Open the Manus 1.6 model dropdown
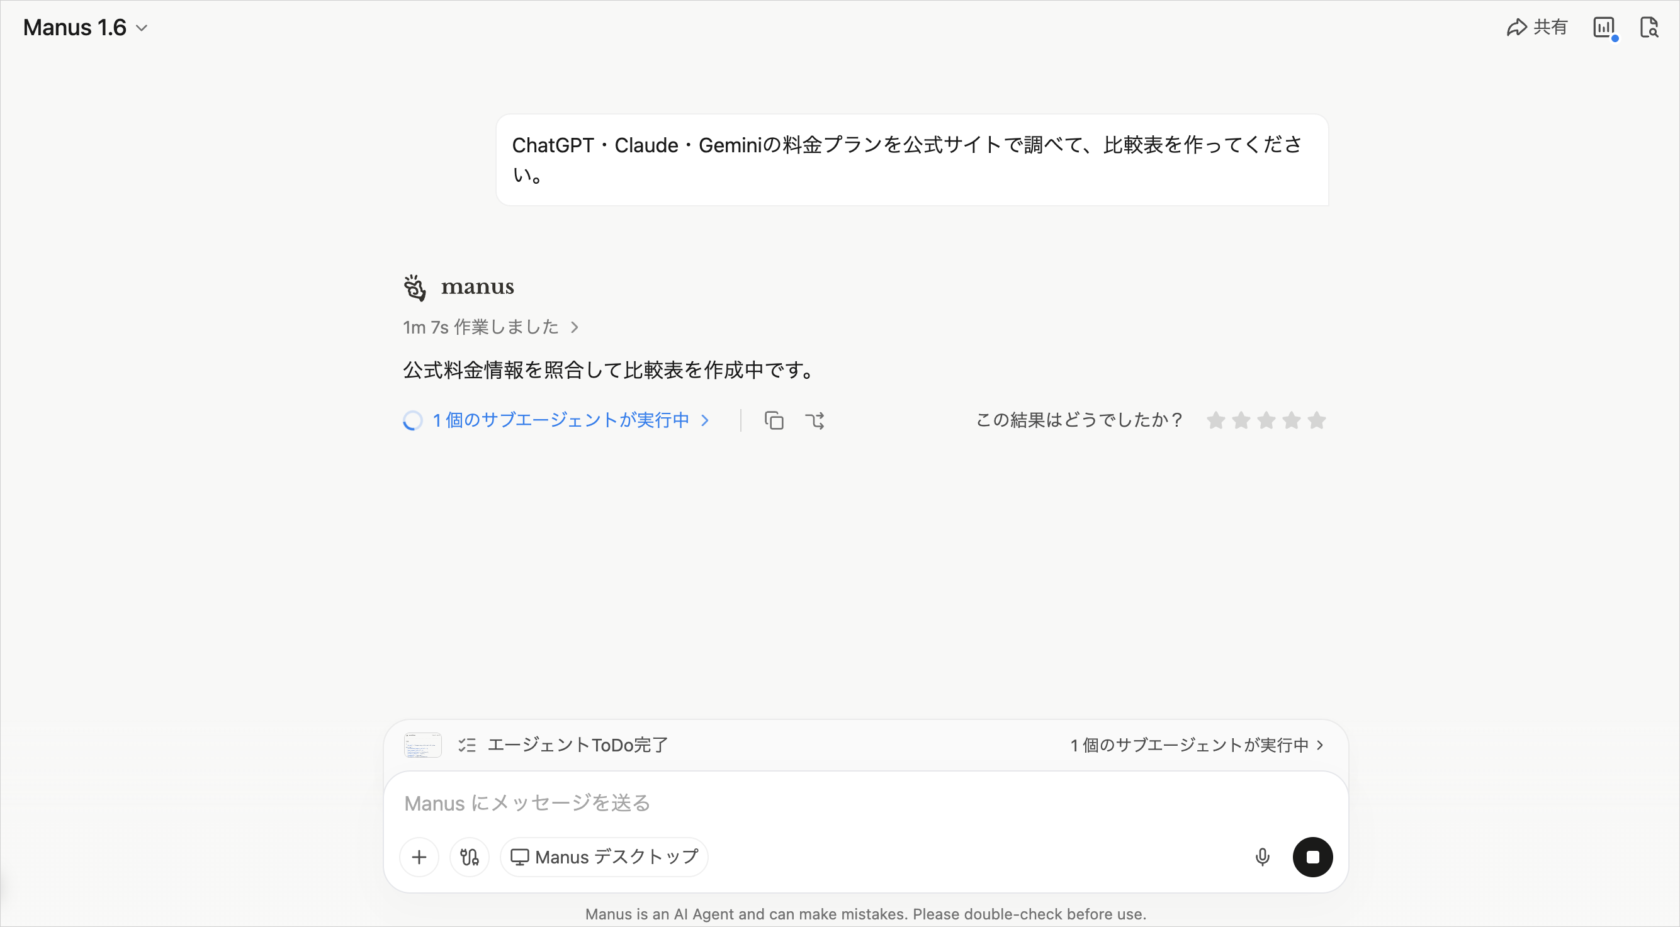Image resolution: width=1680 pixels, height=927 pixels. point(86,28)
